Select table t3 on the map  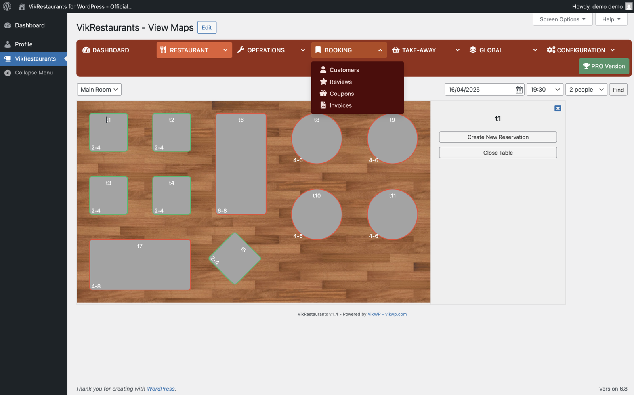pyautogui.click(x=109, y=196)
